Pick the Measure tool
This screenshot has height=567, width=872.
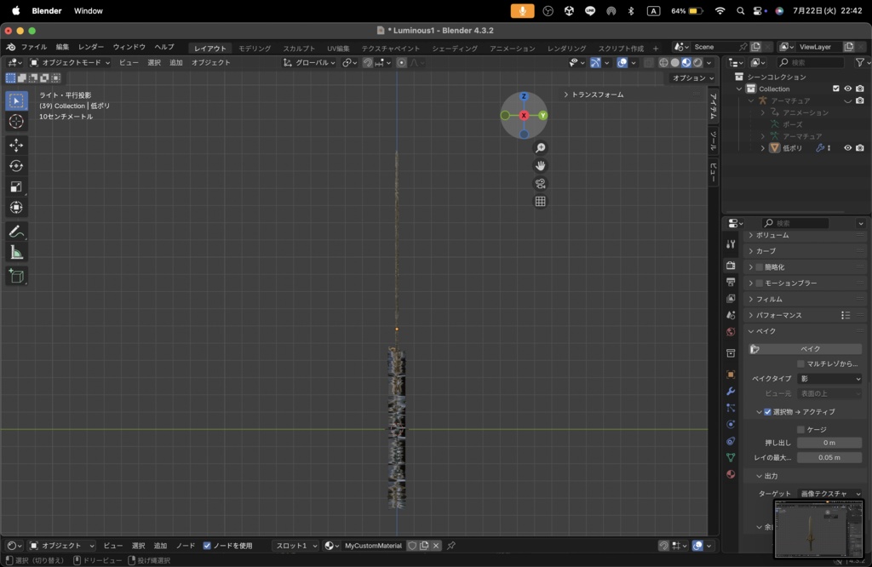click(16, 252)
